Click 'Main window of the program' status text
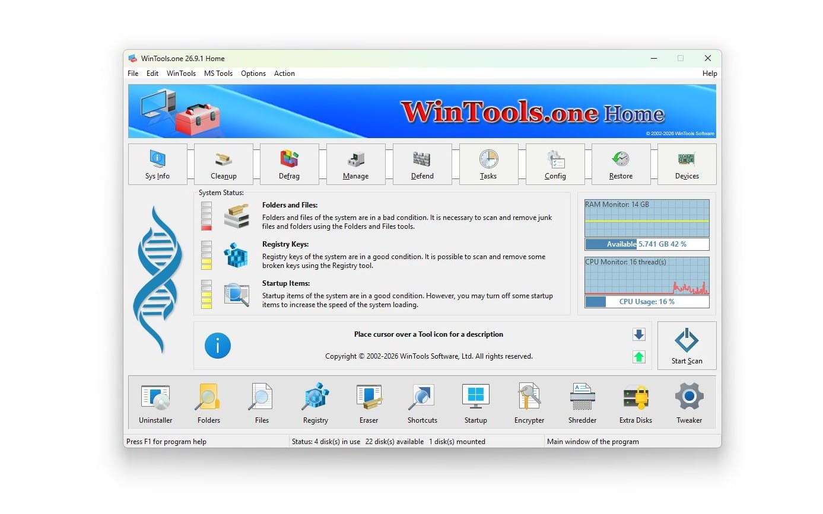Image resolution: width=823 pixels, height=514 pixels. point(593,442)
